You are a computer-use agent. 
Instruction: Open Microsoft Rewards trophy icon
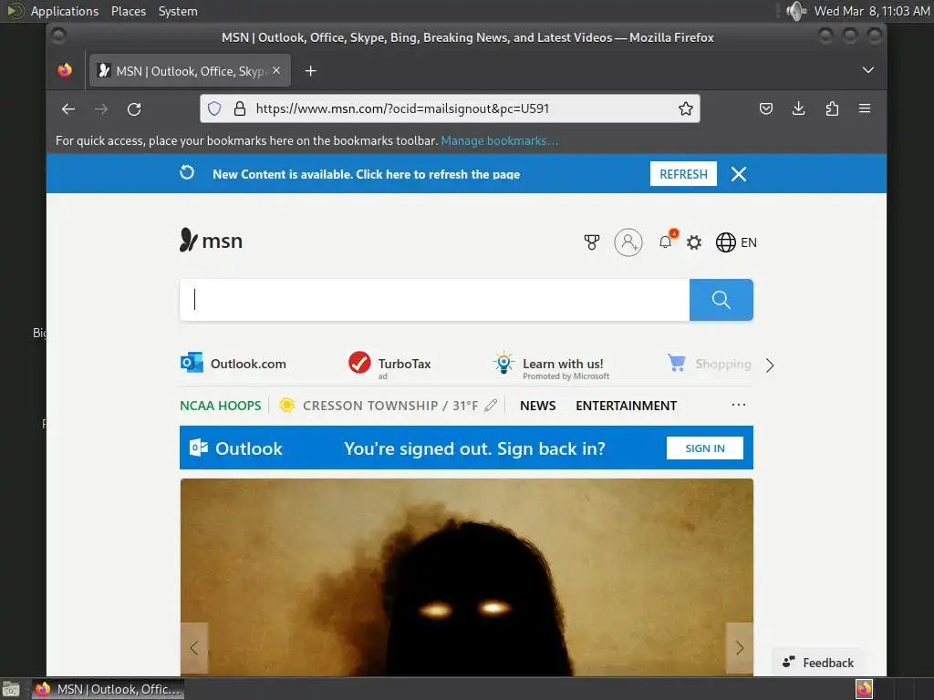(x=591, y=242)
